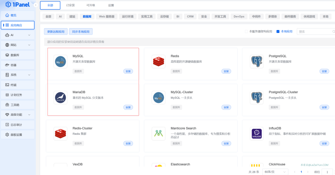
Task: Switch to the 已安装 tab
Action: tap(70, 5)
